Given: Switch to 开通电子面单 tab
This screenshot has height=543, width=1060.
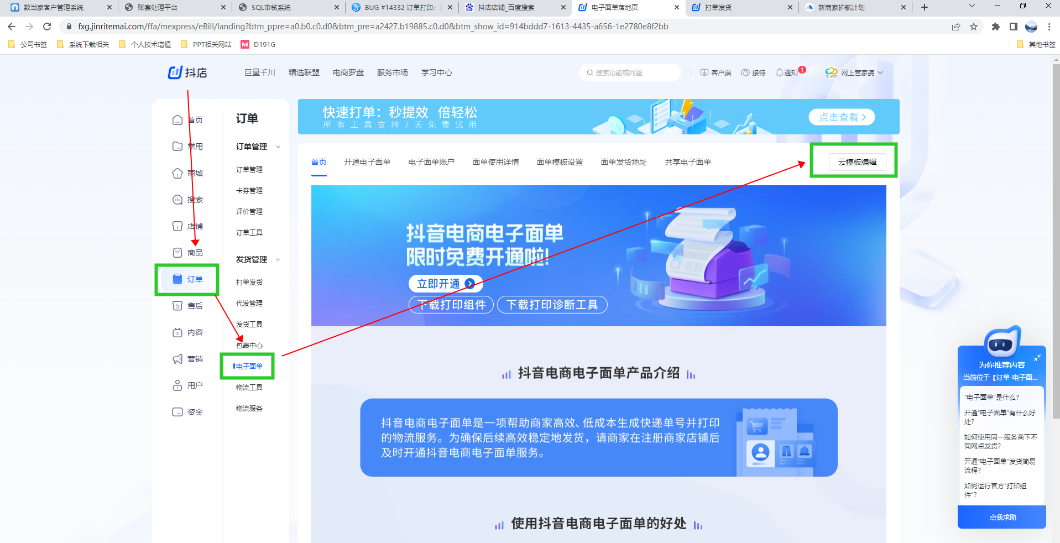Looking at the screenshot, I should click(x=367, y=162).
